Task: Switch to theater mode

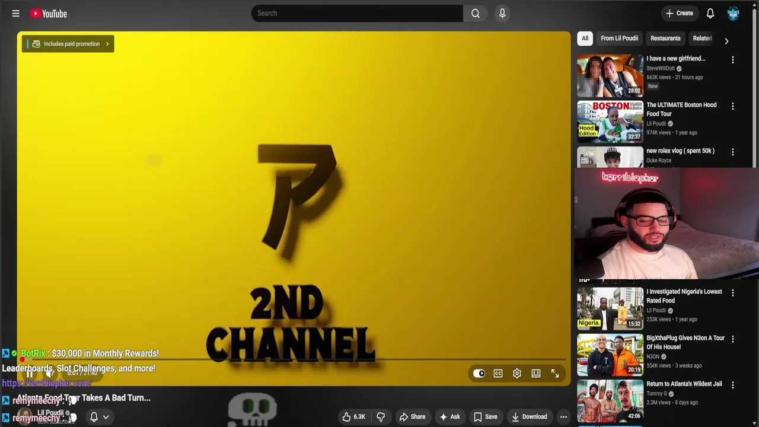Action: point(536,374)
